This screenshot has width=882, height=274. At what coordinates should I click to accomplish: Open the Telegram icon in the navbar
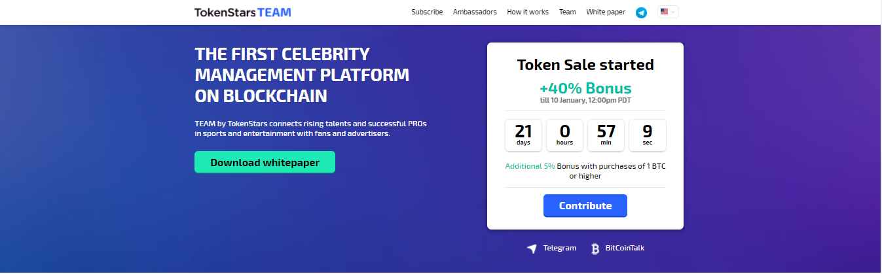point(641,12)
